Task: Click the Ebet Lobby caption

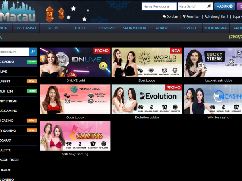Action: pos(147,80)
